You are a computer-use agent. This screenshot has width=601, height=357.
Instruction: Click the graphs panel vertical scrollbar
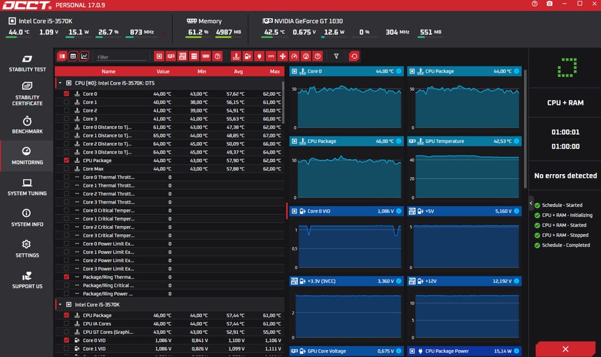pos(525,128)
